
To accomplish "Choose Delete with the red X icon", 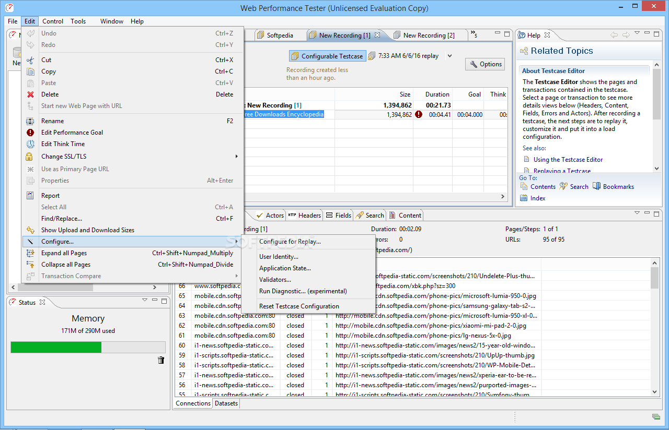I will [x=133, y=94].
